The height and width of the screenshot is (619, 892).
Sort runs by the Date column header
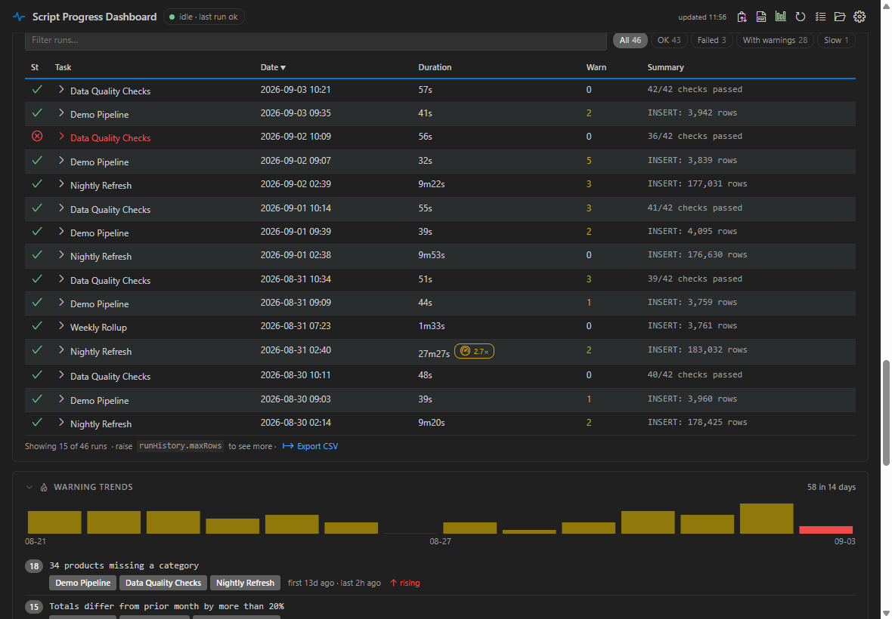[x=273, y=67]
